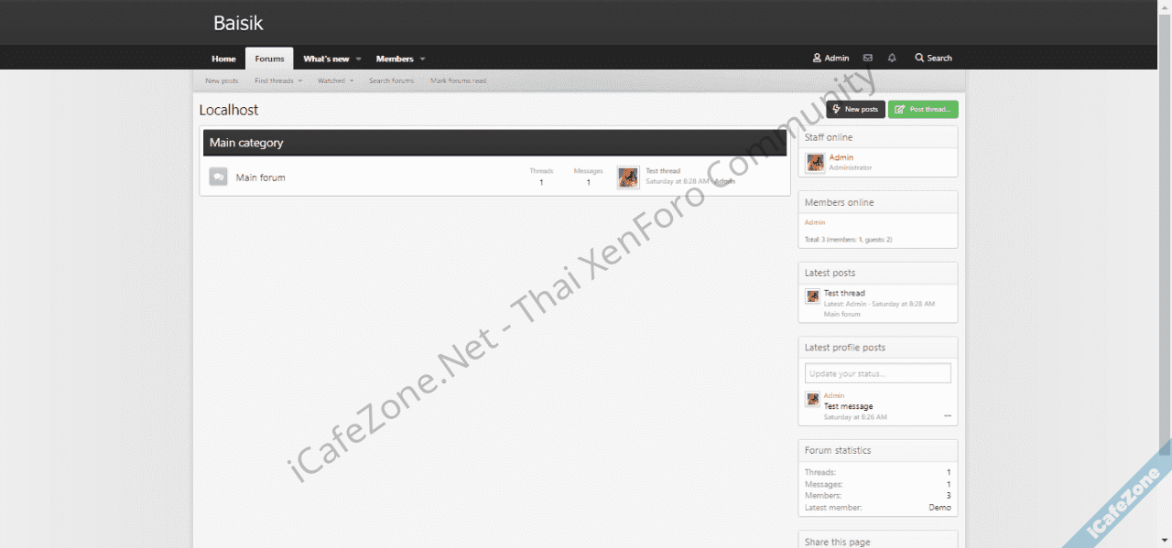The image size is (1172, 548).
Task: Expand the What's new dropdown arrow
Action: (359, 59)
